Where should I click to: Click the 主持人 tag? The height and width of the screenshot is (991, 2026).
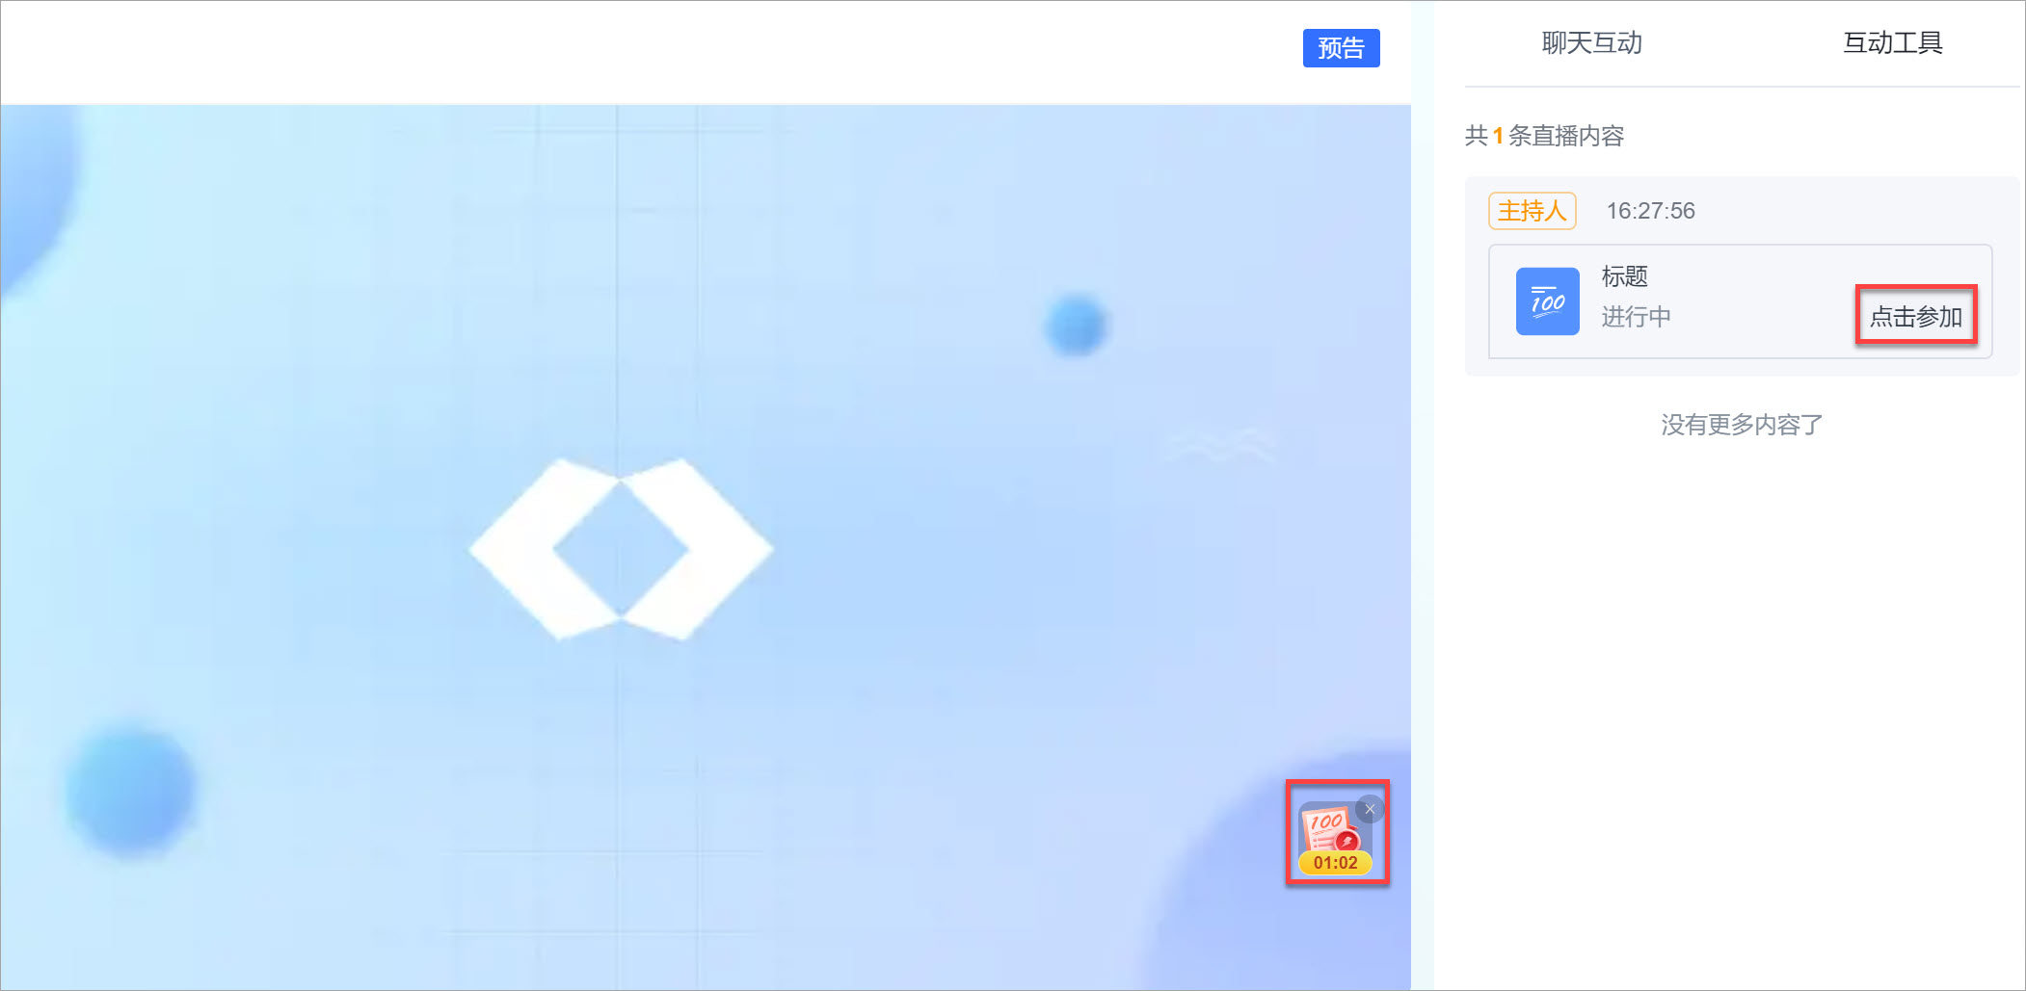[x=1532, y=211]
